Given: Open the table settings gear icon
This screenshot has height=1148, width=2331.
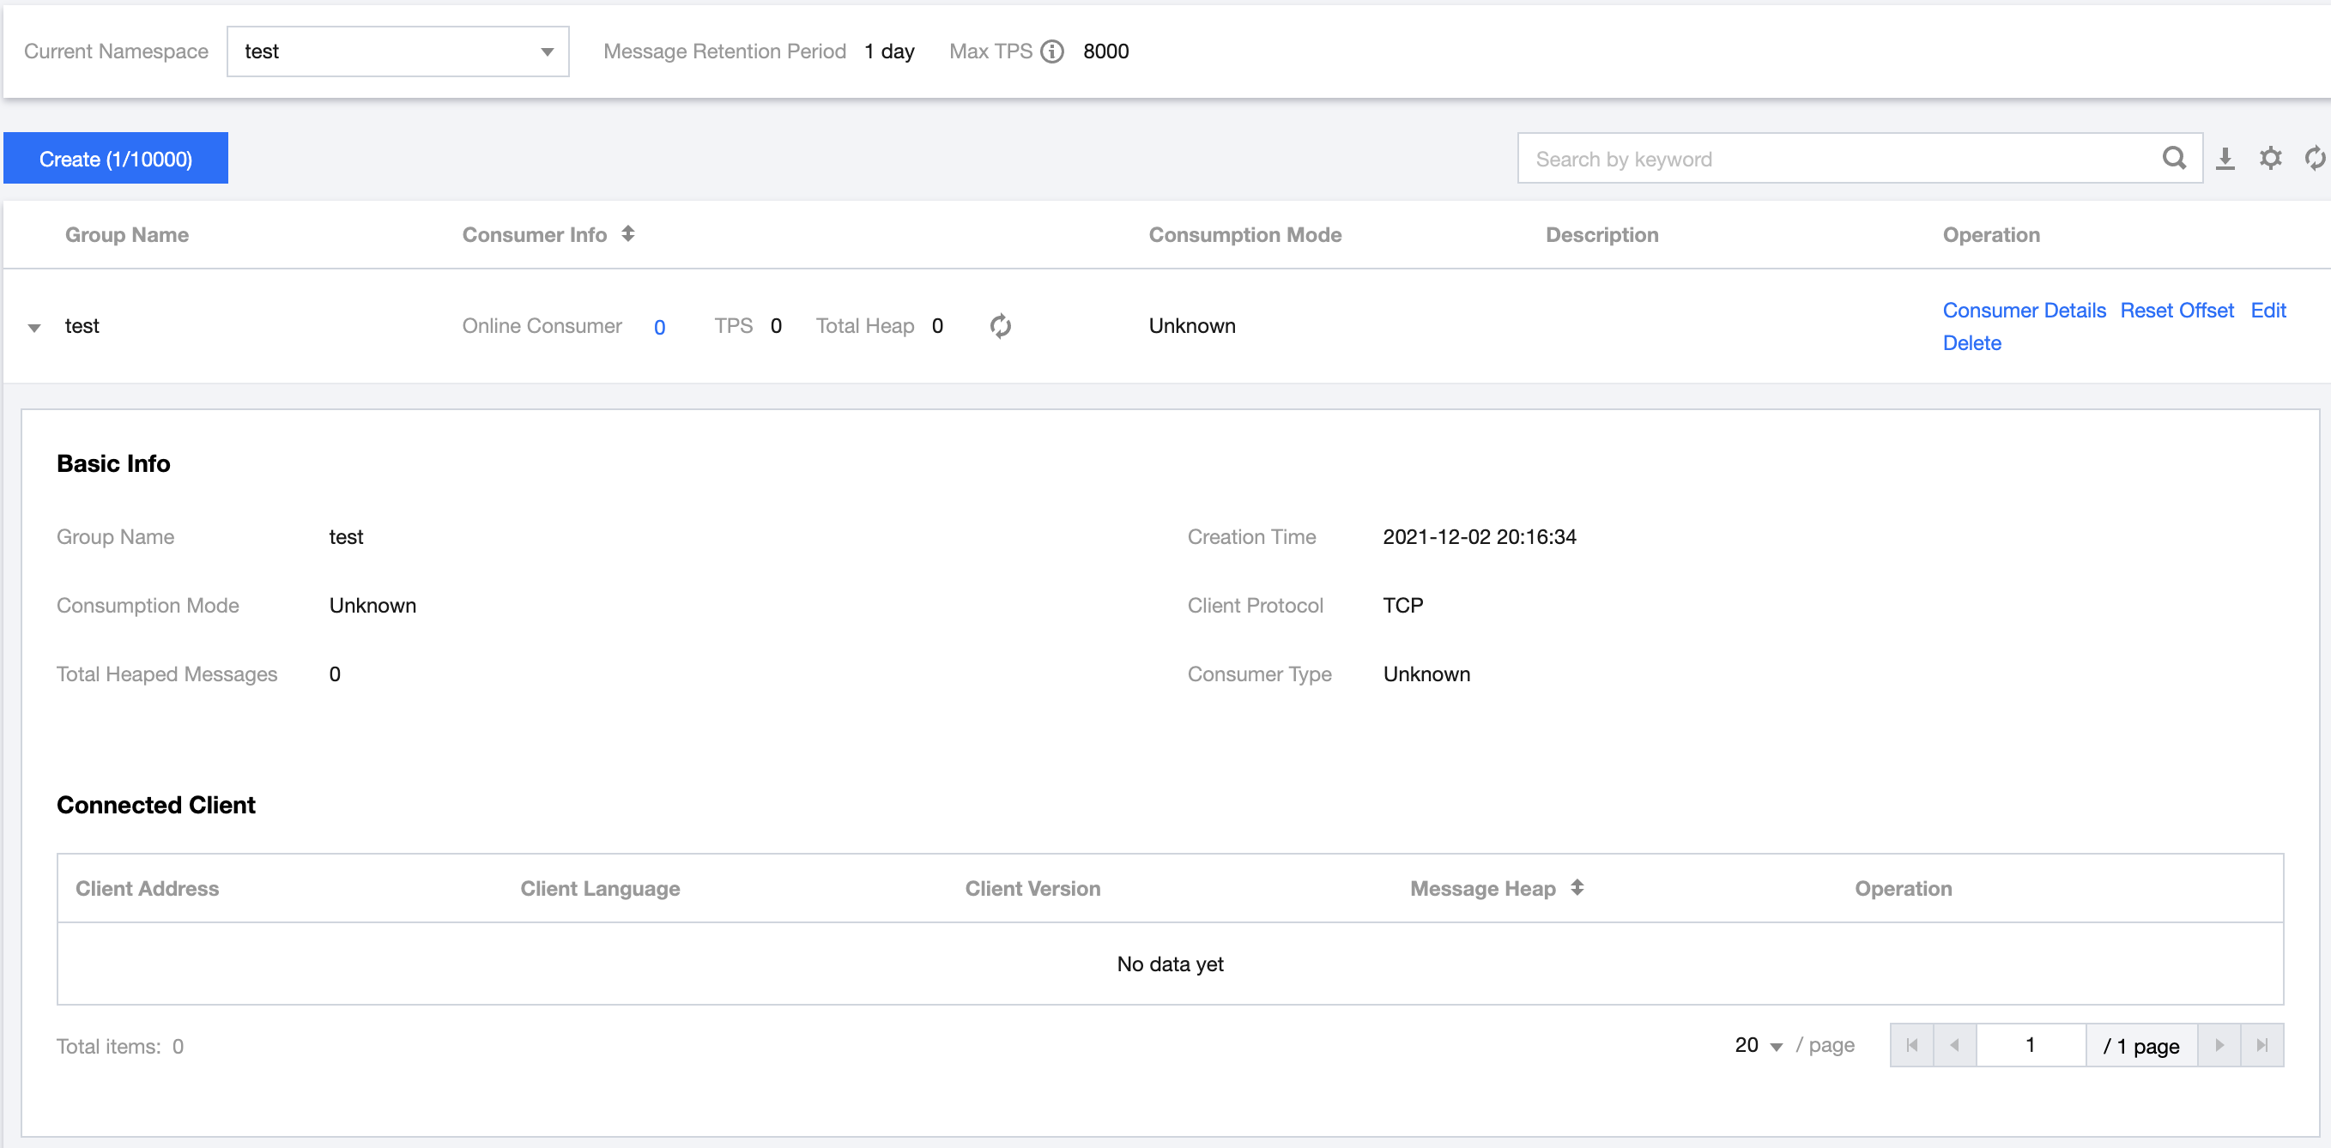Looking at the screenshot, I should [x=2270, y=159].
